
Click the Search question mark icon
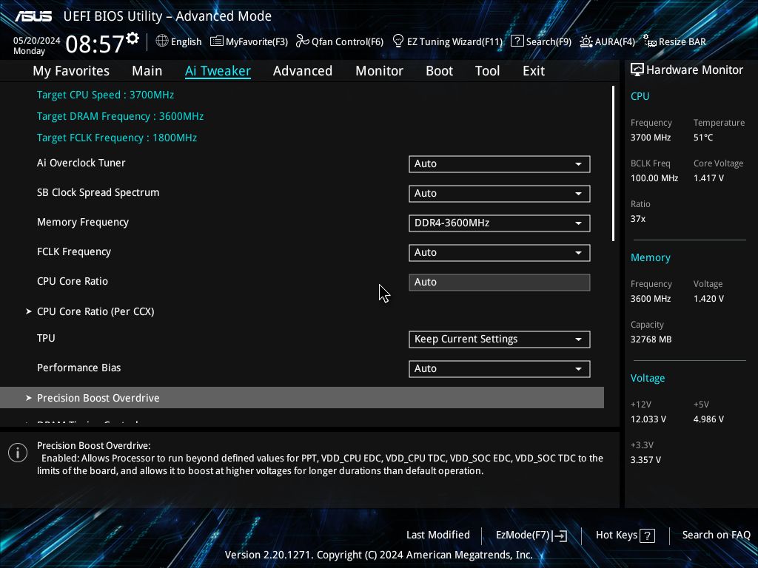click(517, 41)
